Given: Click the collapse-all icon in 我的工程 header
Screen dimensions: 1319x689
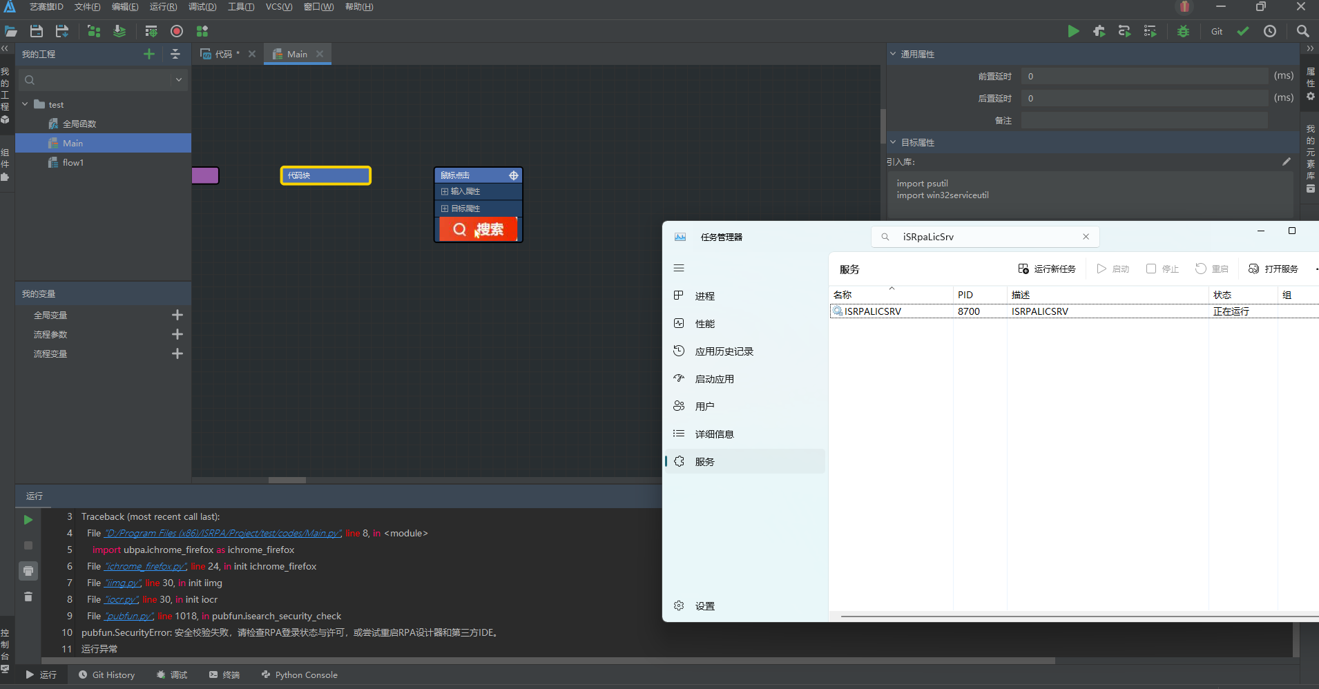Looking at the screenshot, I should (175, 54).
